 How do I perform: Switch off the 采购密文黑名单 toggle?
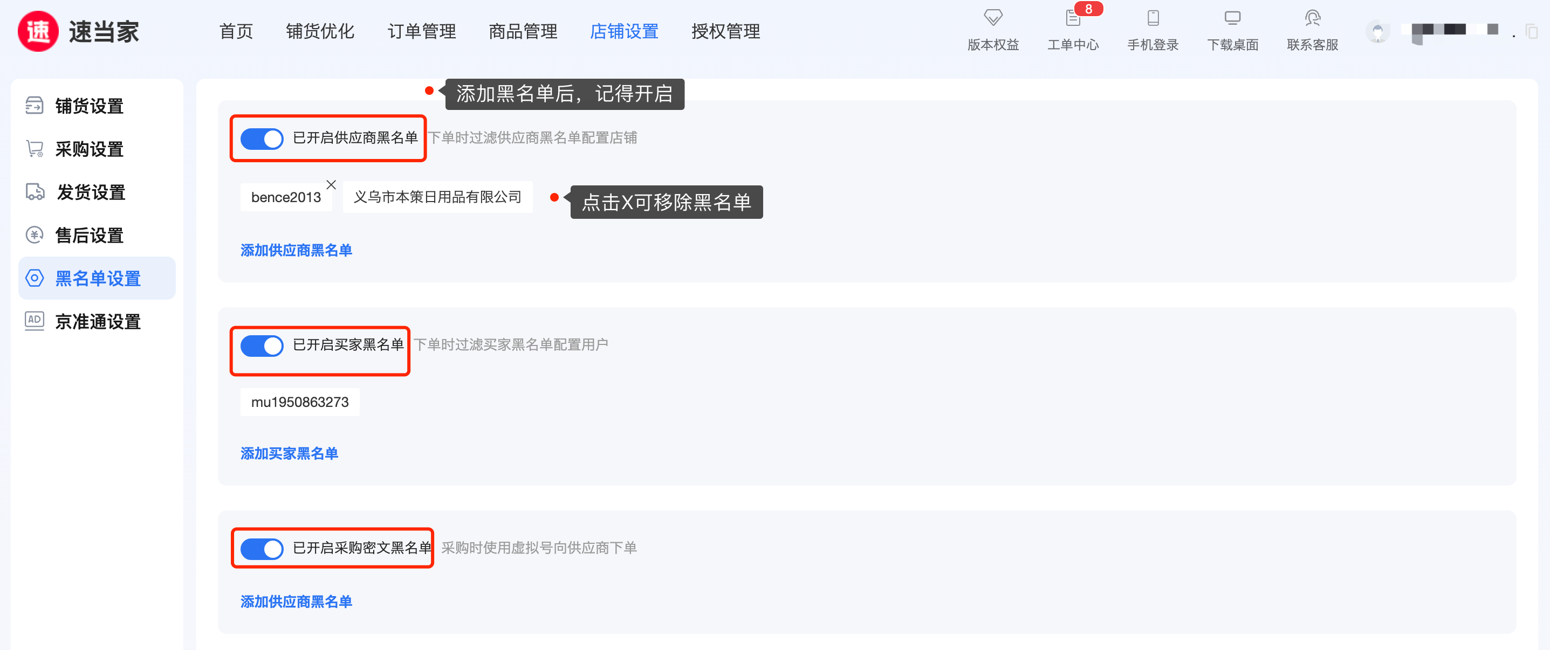[262, 548]
